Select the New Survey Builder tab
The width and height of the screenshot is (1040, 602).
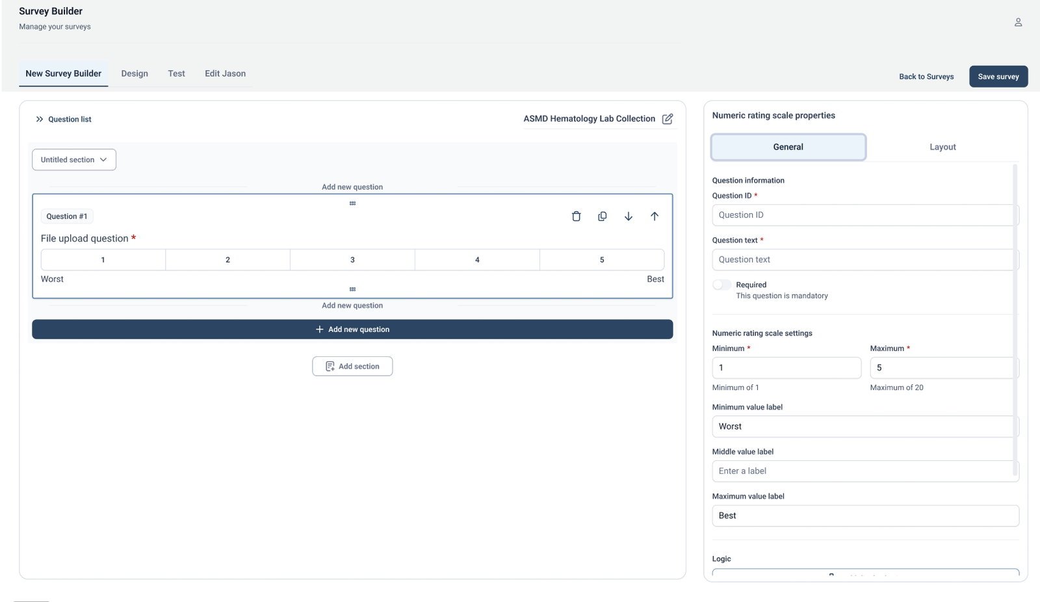64,73
